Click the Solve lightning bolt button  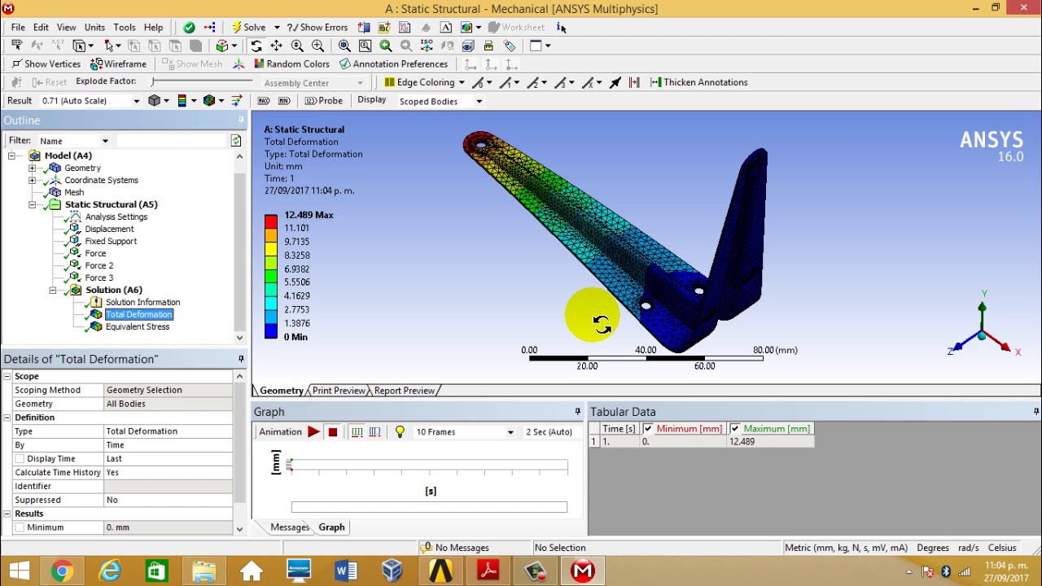tap(249, 27)
